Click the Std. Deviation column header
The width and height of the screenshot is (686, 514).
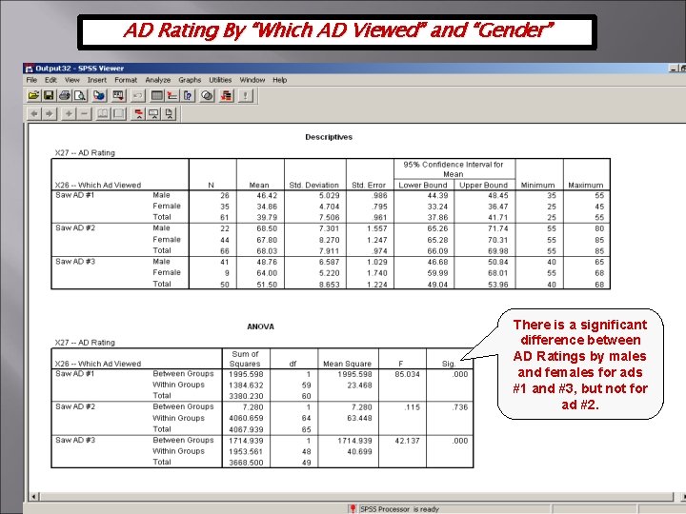[x=313, y=185]
